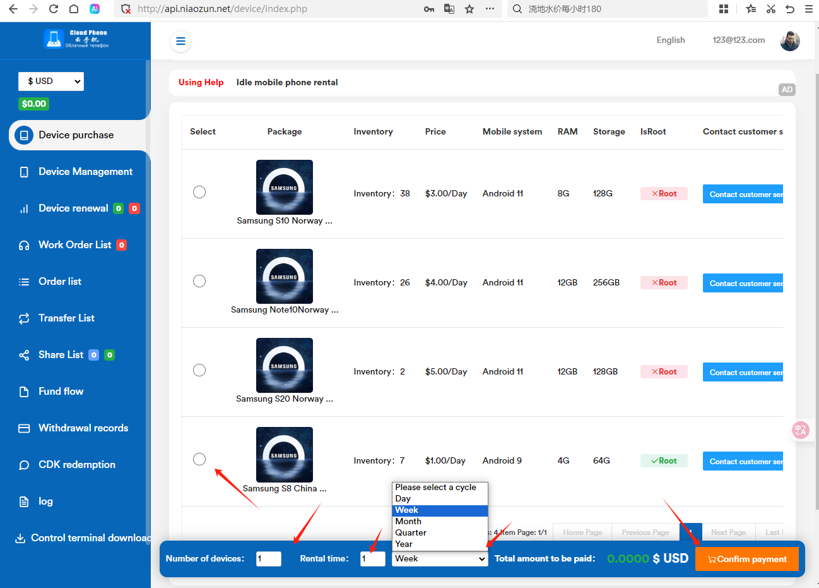The width and height of the screenshot is (819, 588).
Task: Open the AI assistant icon in the toolbar
Action: 95,9
